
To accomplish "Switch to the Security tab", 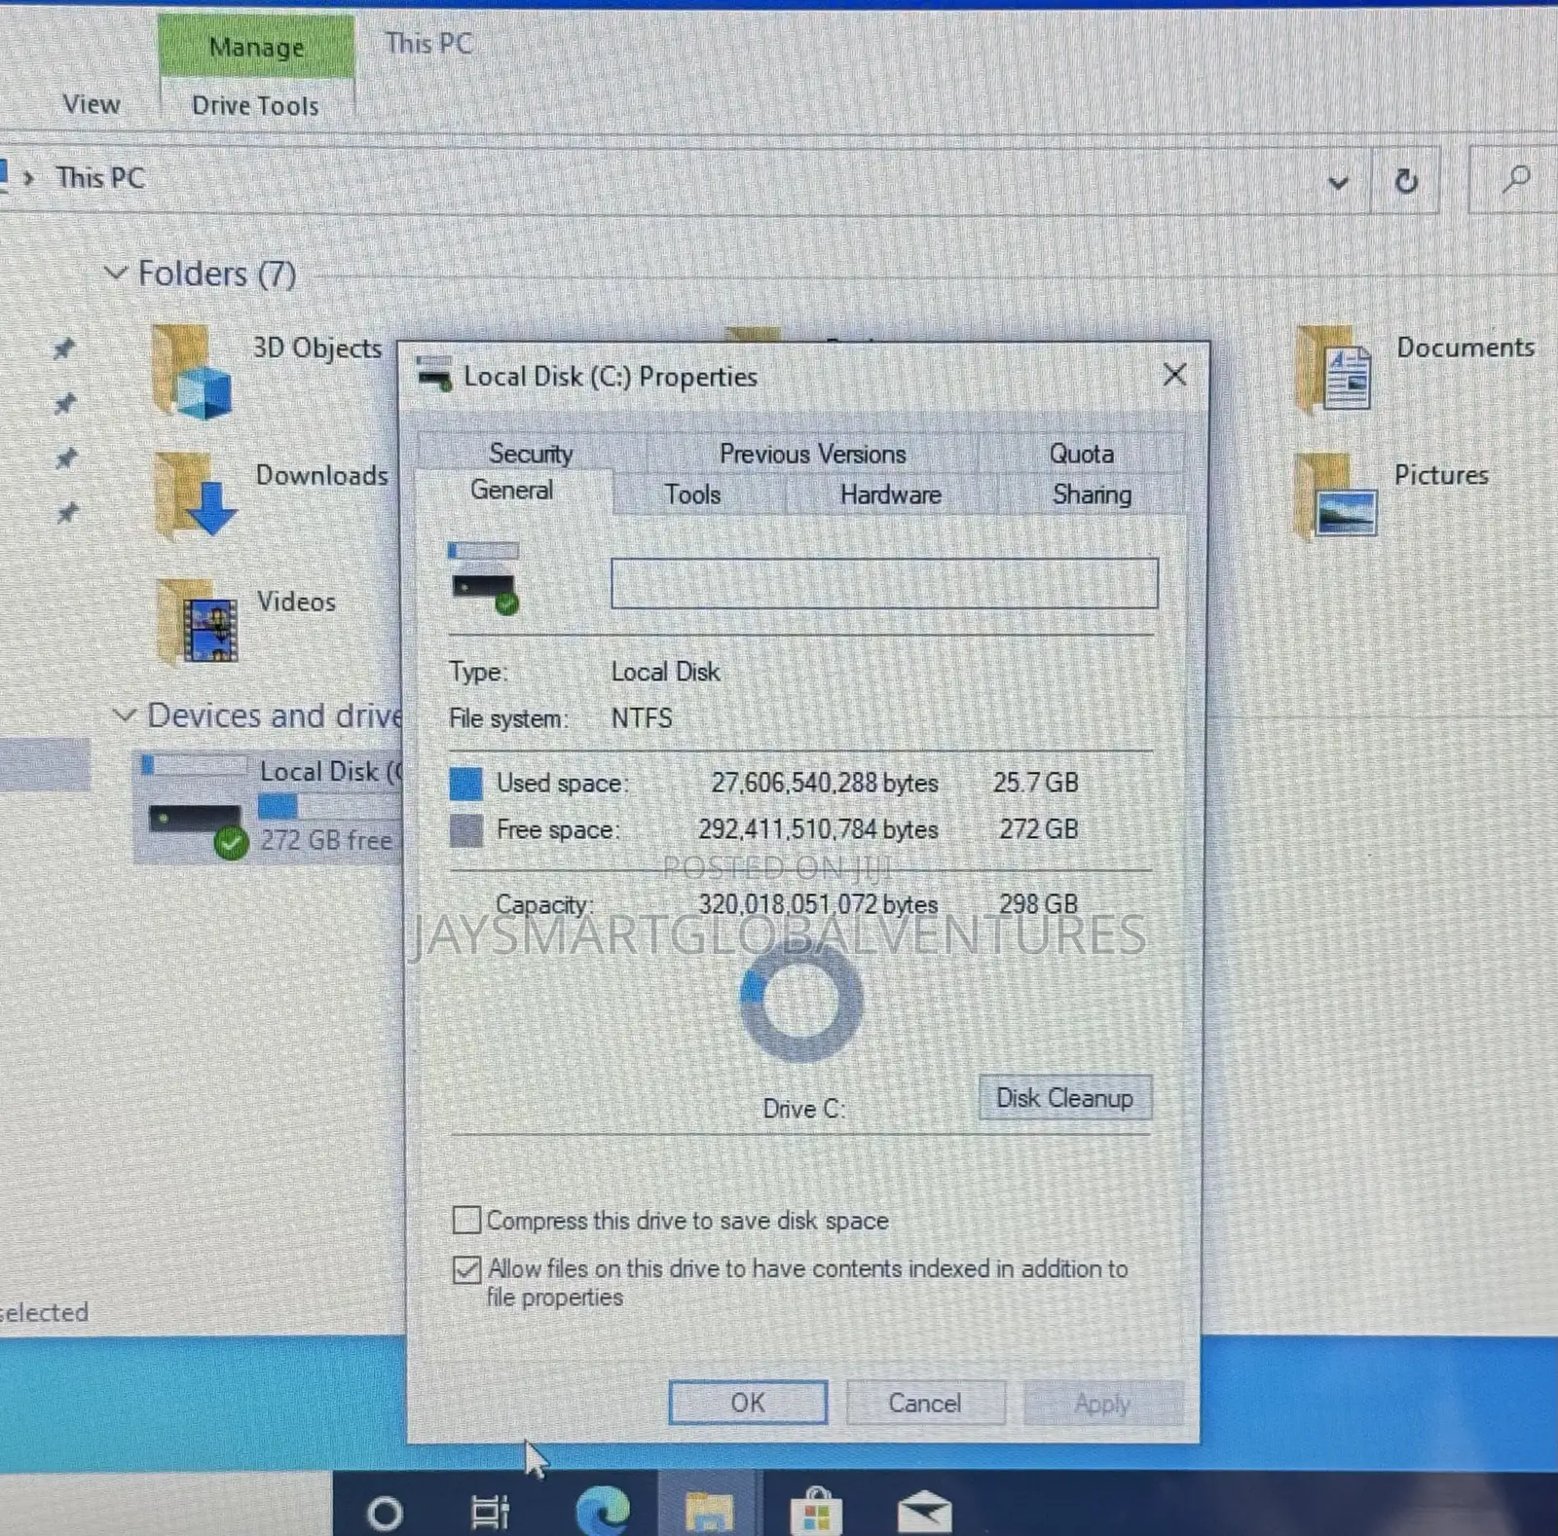I will 531,453.
